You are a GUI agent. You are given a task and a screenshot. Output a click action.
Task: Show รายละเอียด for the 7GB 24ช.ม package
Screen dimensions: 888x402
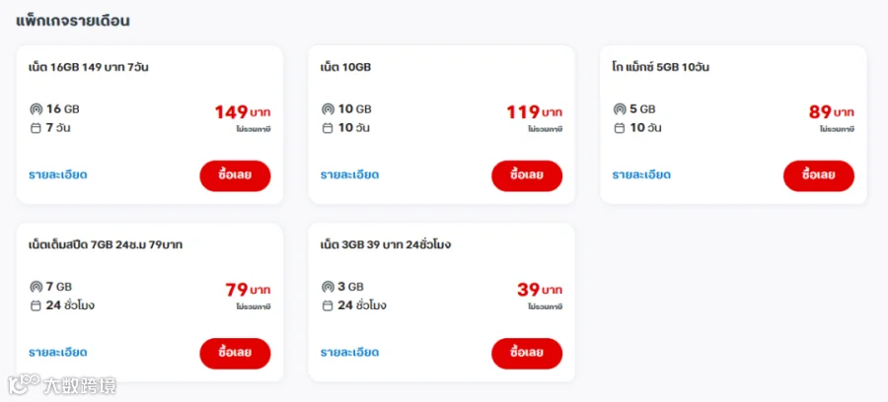pos(58,353)
